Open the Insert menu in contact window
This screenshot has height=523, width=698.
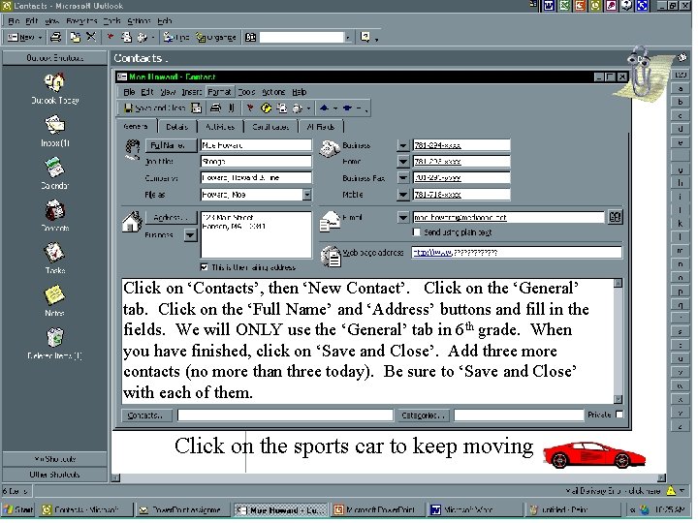tap(191, 92)
